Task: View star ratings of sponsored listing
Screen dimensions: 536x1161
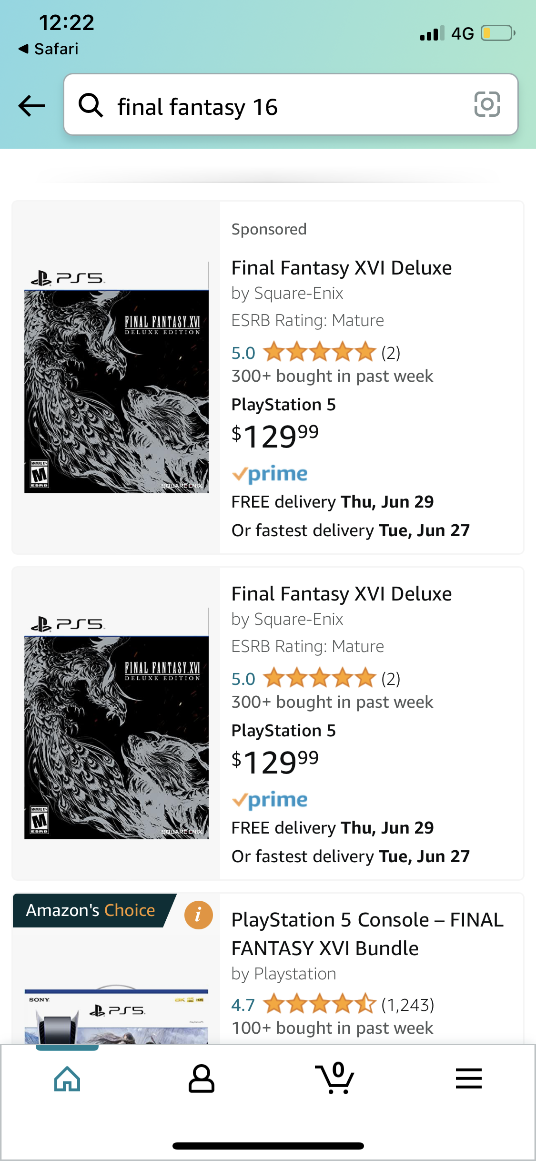Action: pyautogui.click(x=319, y=353)
